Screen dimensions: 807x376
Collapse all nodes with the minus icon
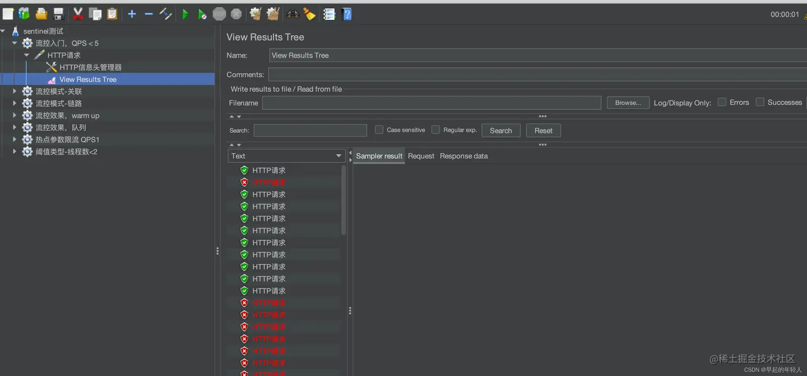point(149,14)
